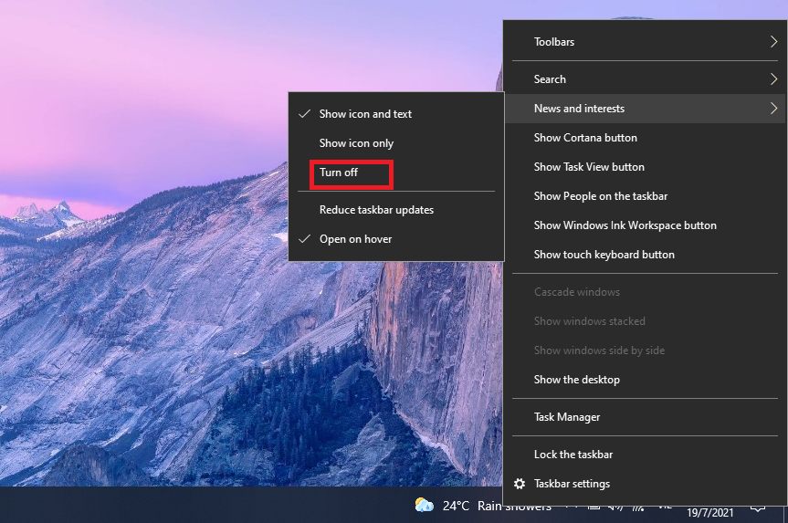Click the Taskbar settings gear icon
Viewport: 788px width, 523px height.
click(x=520, y=484)
